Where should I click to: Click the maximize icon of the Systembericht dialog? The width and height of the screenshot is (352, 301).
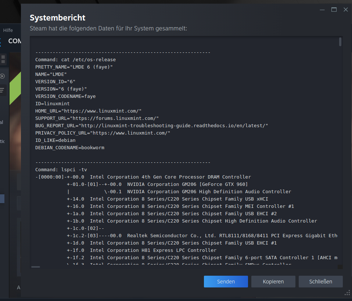click(334, 10)
